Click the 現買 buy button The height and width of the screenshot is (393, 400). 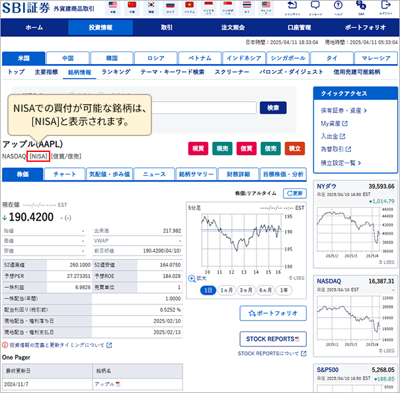pyautogui.click(x=198, y=149)
